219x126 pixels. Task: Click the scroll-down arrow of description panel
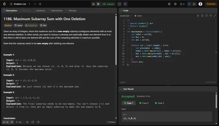point(116,118)
